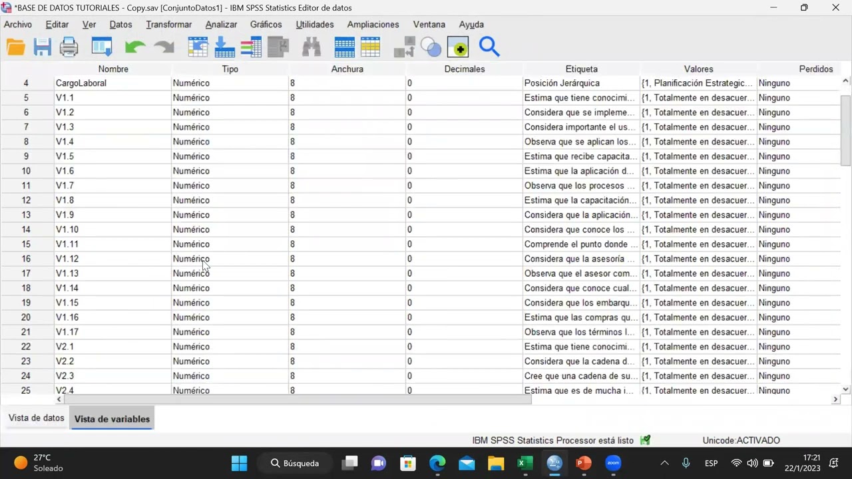Open PowerPoint from the taskbar
852x479 pixels.
coord(584,463)
